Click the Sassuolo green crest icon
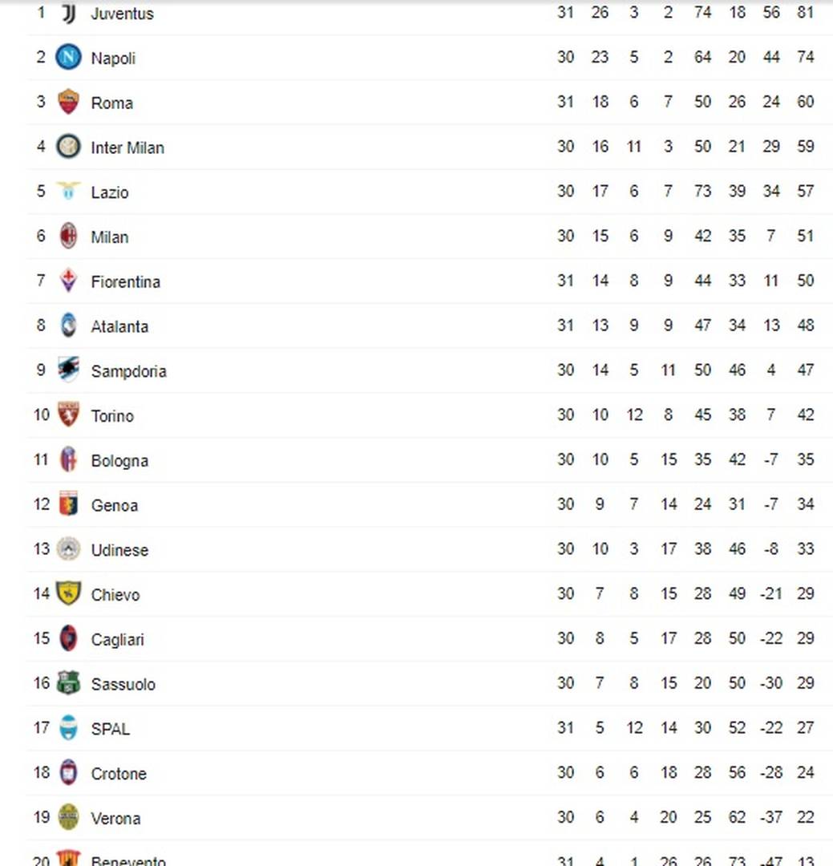Viewport: 833px width, 866px height. pyautogui.click(x=68, y=684)
